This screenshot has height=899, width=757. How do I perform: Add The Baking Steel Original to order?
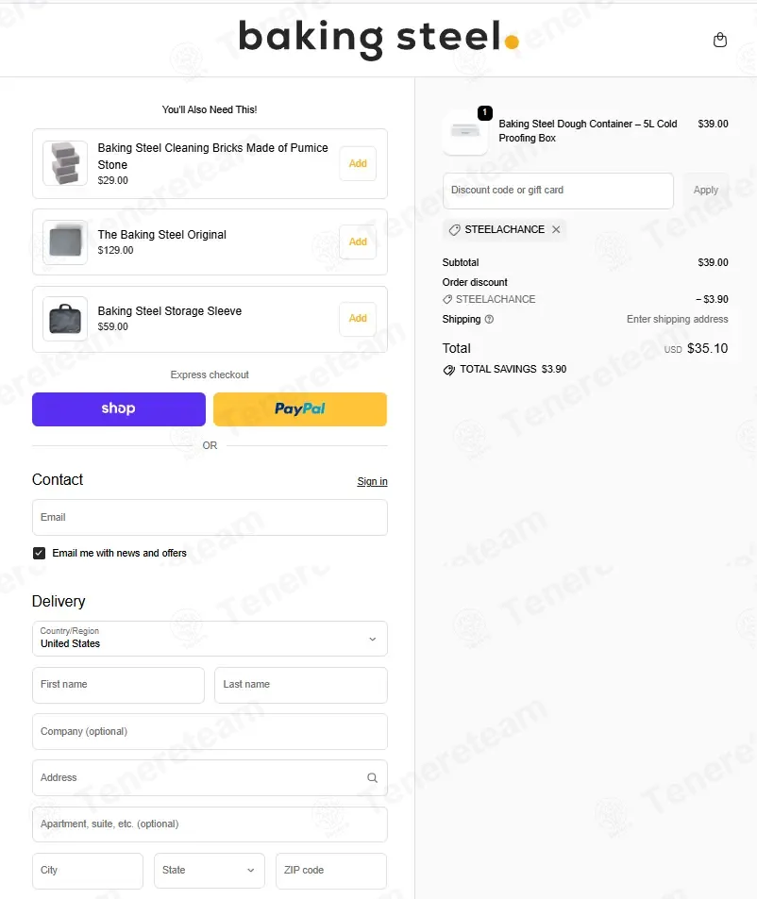(358, 241)
